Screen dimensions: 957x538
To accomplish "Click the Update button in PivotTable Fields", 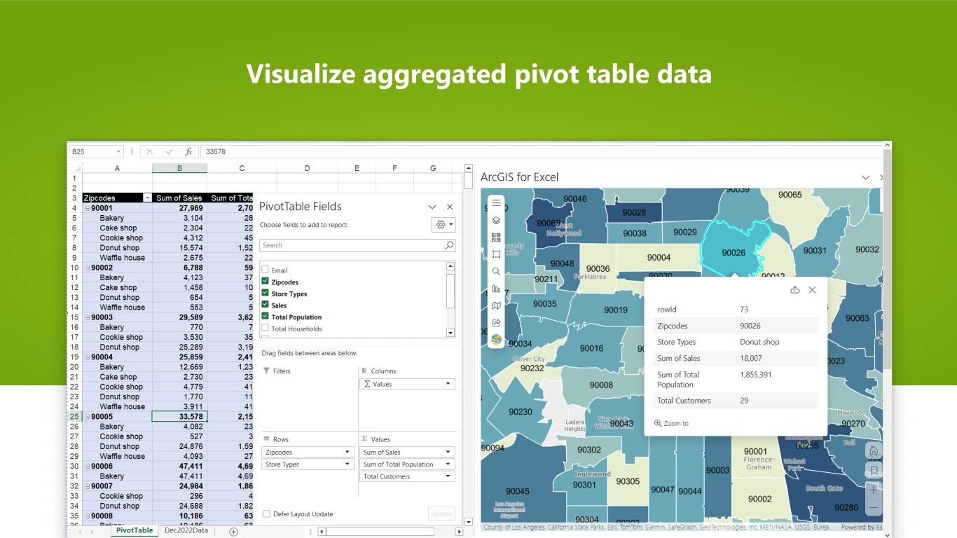I will pyautogui.click(x=441, y=513).
